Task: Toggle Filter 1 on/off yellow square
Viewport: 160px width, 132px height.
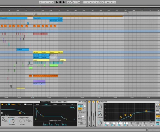Action: tap(2, 105)
